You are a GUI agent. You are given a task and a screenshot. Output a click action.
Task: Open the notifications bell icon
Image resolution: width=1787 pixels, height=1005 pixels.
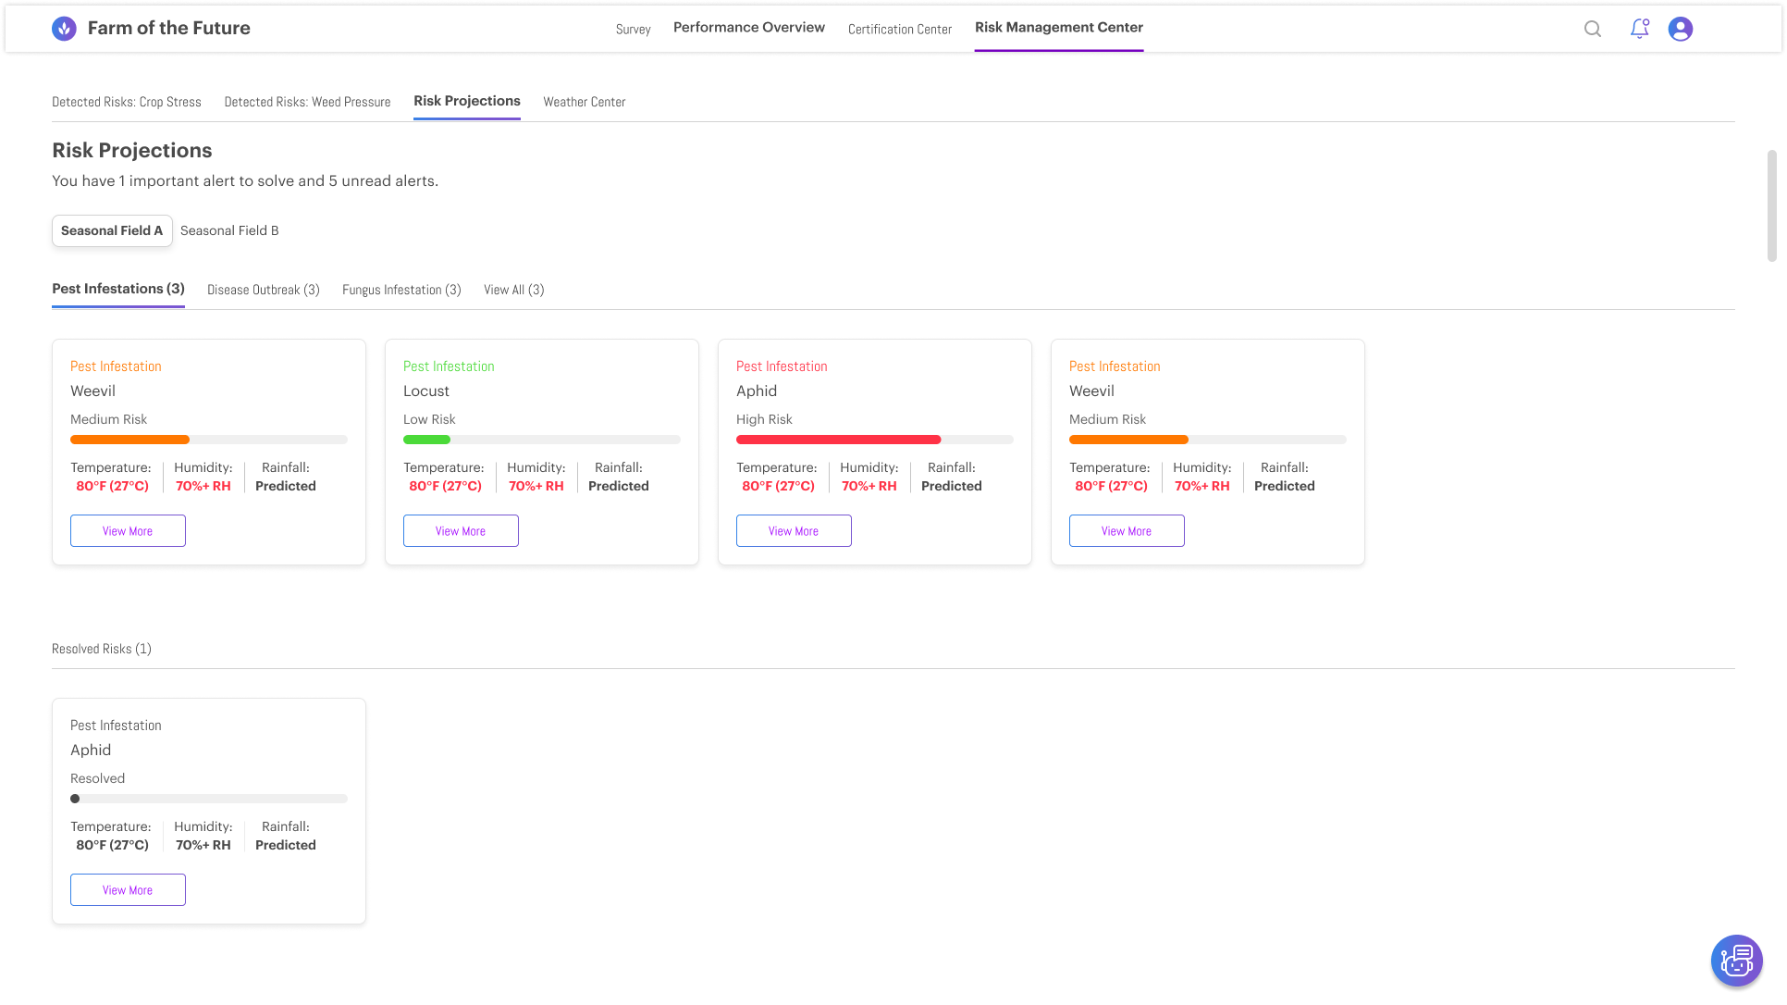click(x=1639, y=29)
